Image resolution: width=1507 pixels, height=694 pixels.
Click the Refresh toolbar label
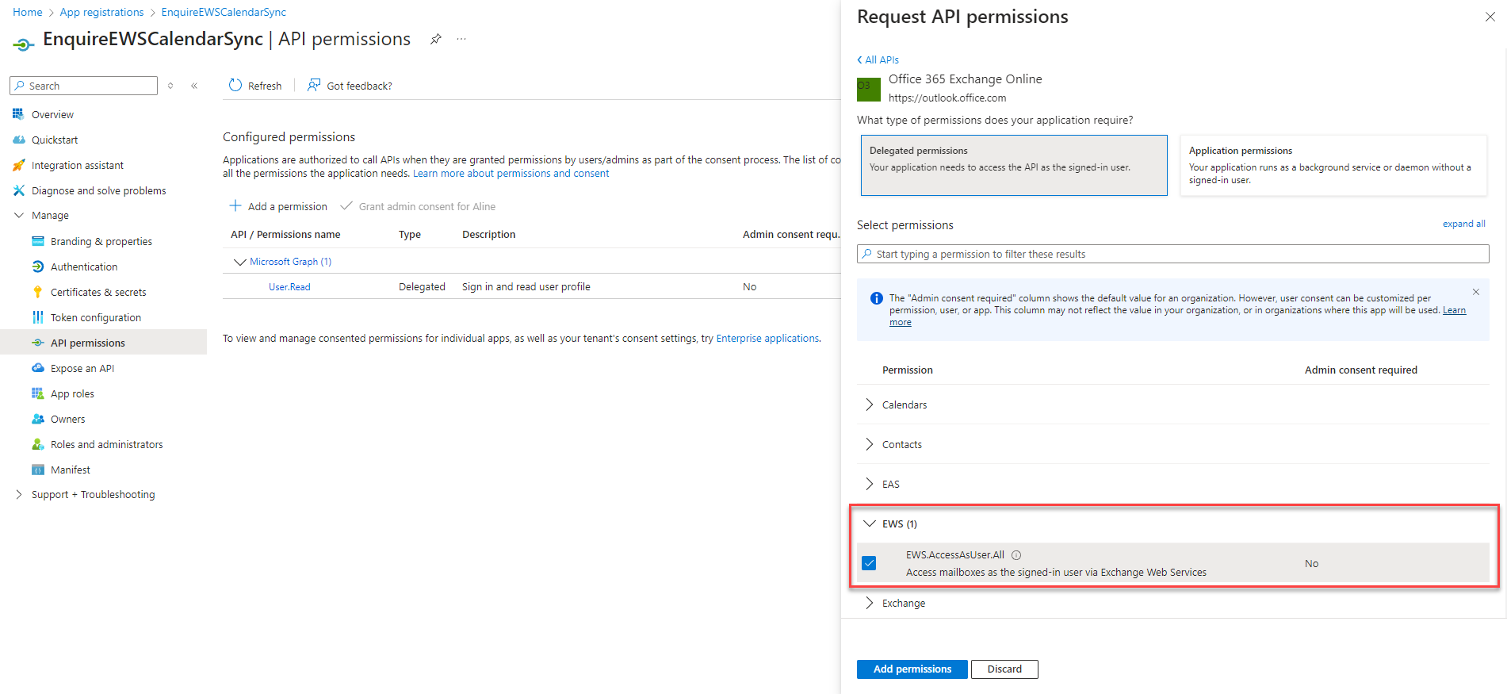click(265, 86)
